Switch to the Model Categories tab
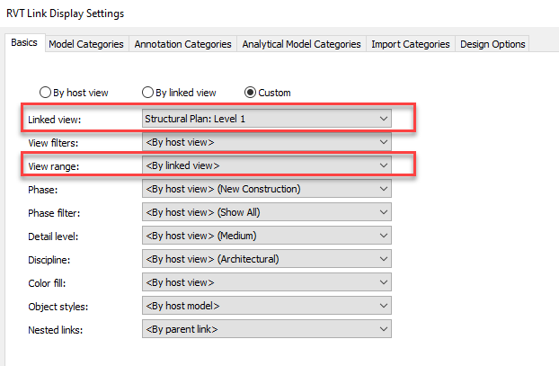 pyautogui.click(x=86, y=44)
